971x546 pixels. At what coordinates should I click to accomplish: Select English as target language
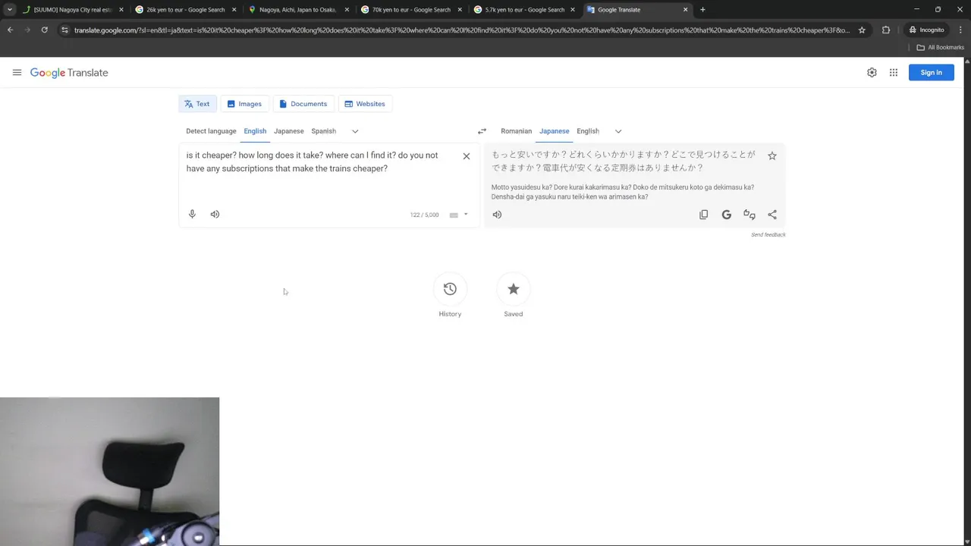(588, 131)
